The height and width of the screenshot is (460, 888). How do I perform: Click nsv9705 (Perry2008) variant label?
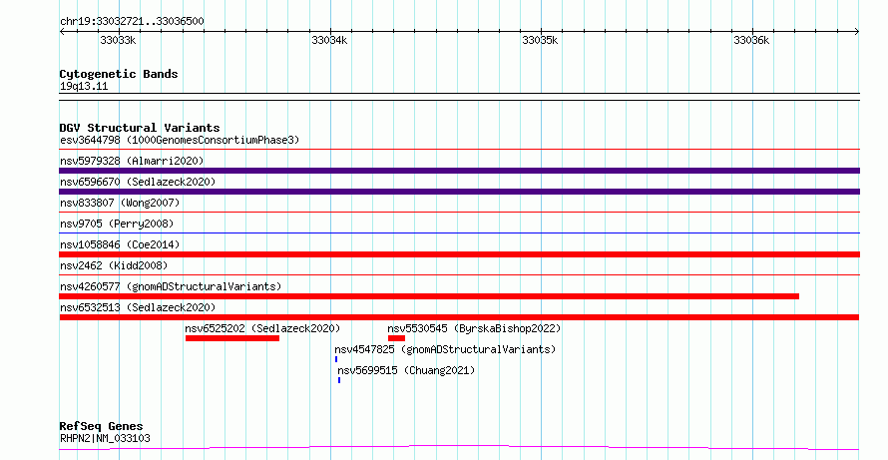point(117,224)
